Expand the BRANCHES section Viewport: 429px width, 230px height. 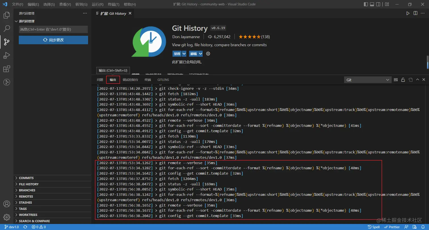click(x=52, y=190)
